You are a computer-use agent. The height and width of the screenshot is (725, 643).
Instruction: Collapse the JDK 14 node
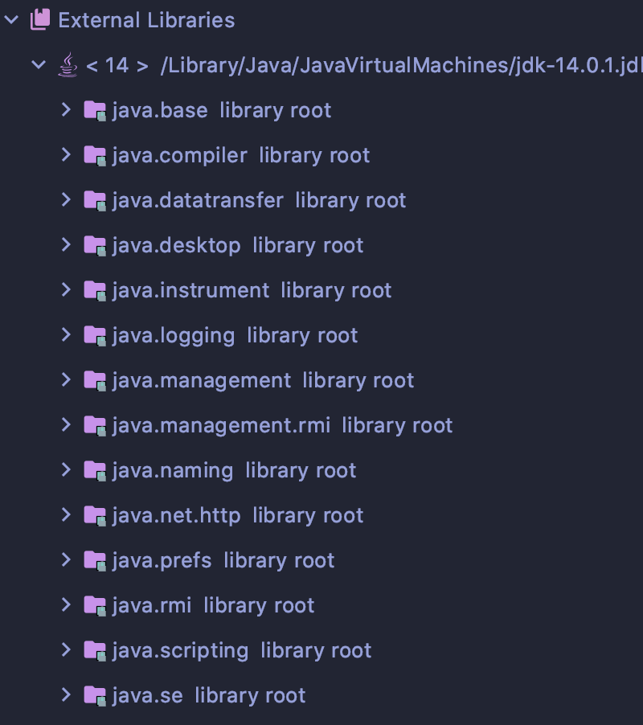(38, 65)
